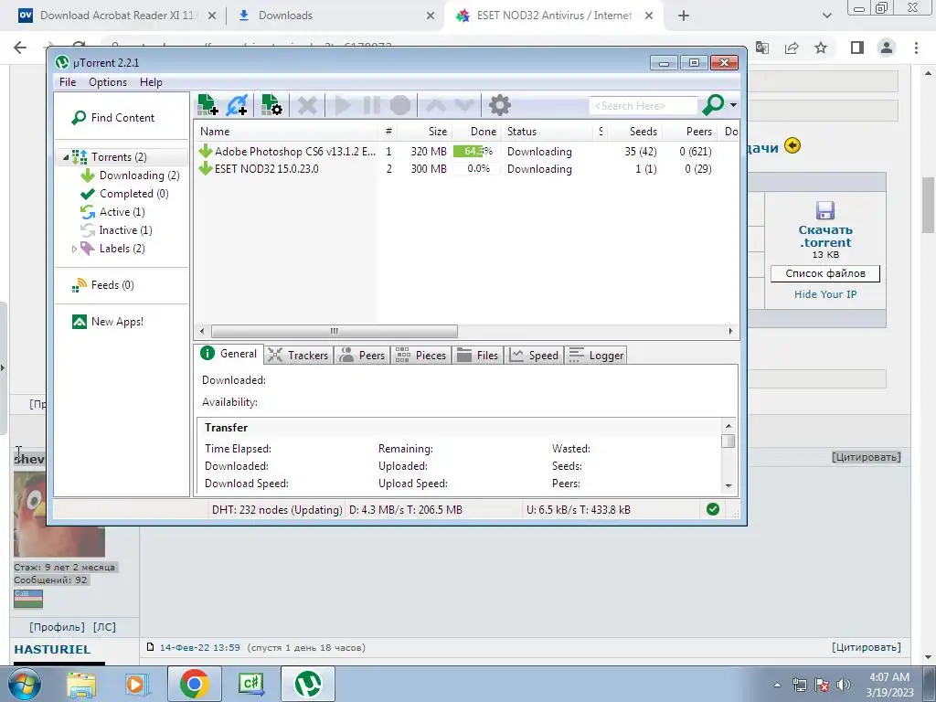Image resolution: width=936 pixels, height=702 pixels.
Task: Select Labels (2) in the sidebar
Action: [112, 249]
